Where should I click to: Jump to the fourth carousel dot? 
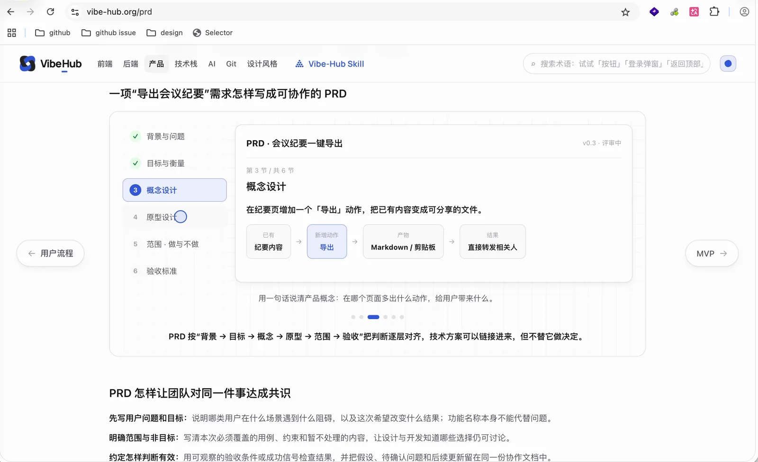point(386,317)
